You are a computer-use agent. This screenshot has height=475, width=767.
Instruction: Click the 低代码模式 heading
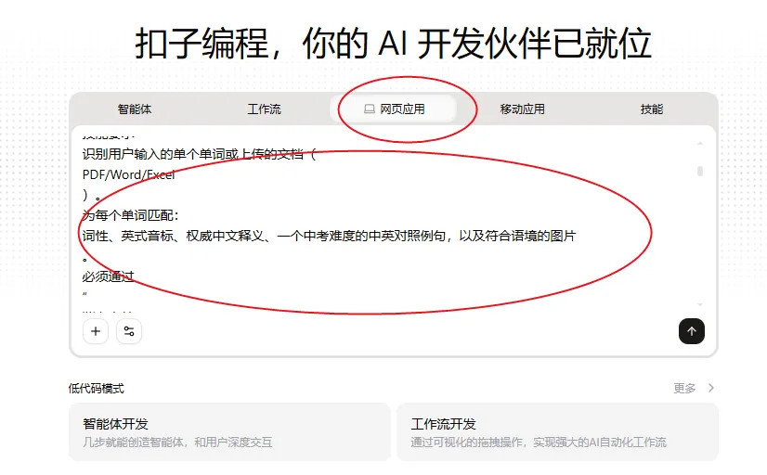point(97,389)
